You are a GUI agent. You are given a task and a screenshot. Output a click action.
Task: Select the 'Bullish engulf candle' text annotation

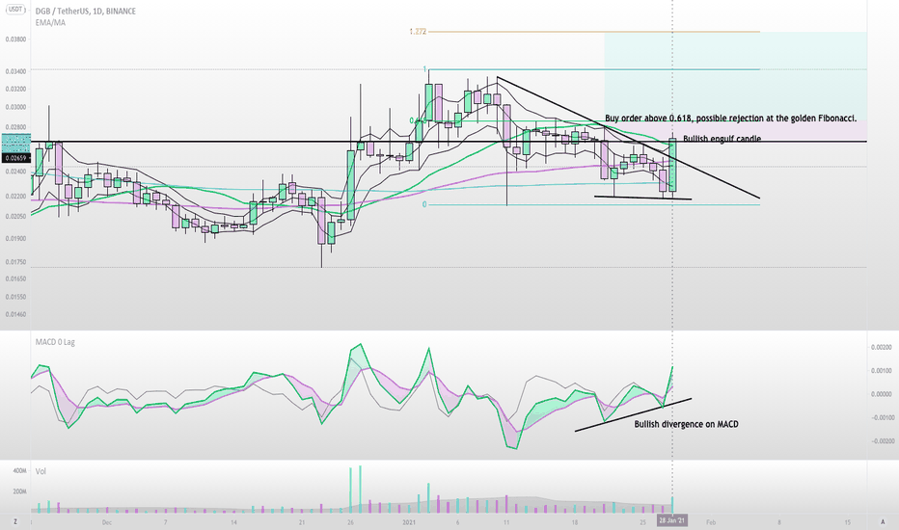(x=722, y=139)
